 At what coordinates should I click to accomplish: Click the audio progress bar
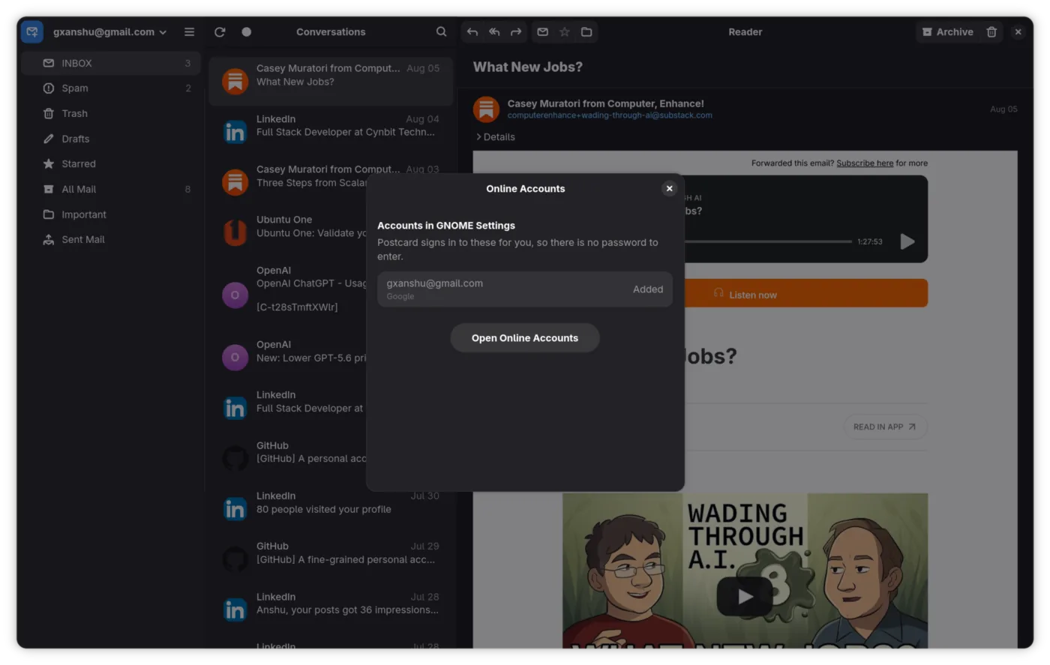(769, 241)
